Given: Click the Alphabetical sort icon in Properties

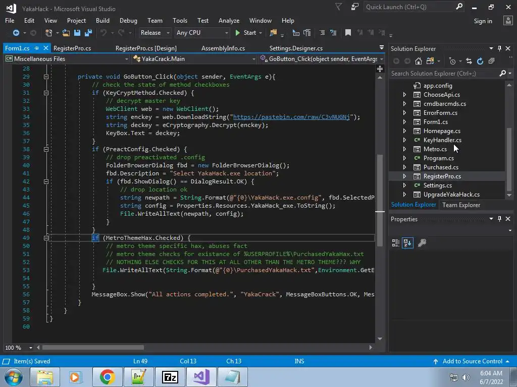Looking at the screenshot, I should [407, 243].
